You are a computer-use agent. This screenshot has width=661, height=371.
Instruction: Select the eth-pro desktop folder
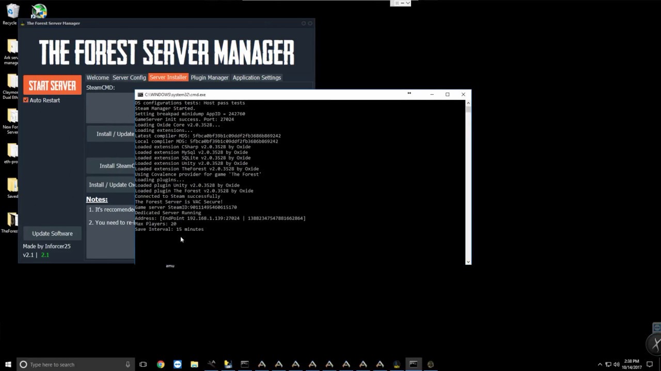pyautogui.click(x=11, y=154)
